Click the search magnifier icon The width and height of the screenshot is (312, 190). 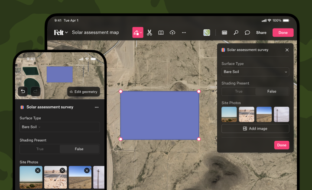236,32
